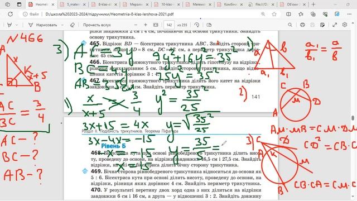Rotate the PDF page
This screenshot has width=357, height=201.
pyautogui.click(x=197, y=25)
